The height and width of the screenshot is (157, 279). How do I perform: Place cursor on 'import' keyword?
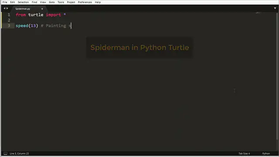click(53, 15)
